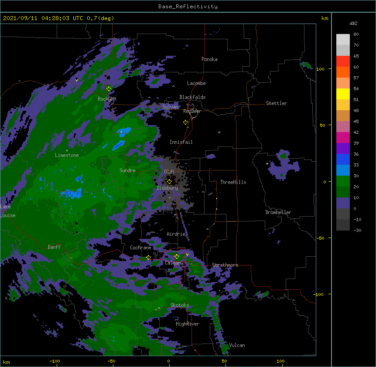Click the ThreeHills town label

click(x=233, y=182)
